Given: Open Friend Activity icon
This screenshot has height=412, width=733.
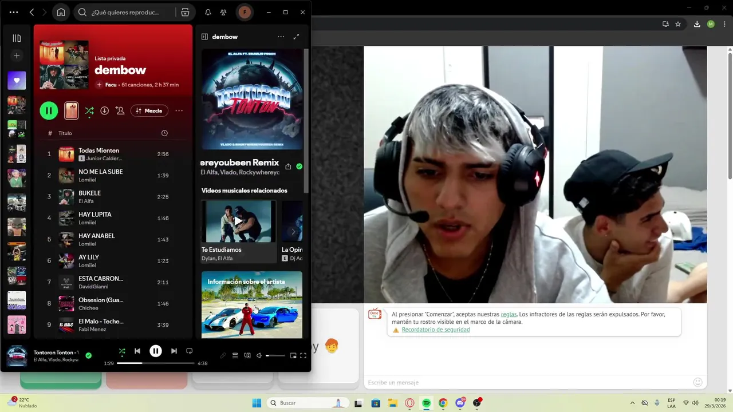Looking at the screenshot, I should pos(223,12).
